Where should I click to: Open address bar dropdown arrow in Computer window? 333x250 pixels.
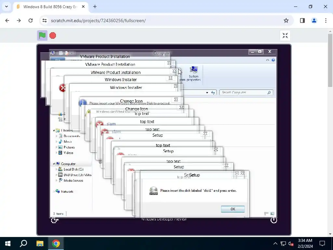[207, 93]
